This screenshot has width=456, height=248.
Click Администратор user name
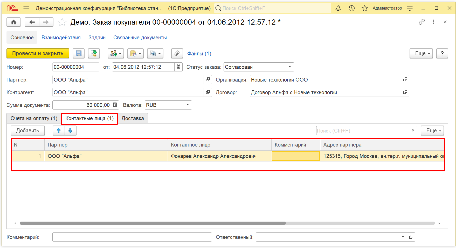387,8
